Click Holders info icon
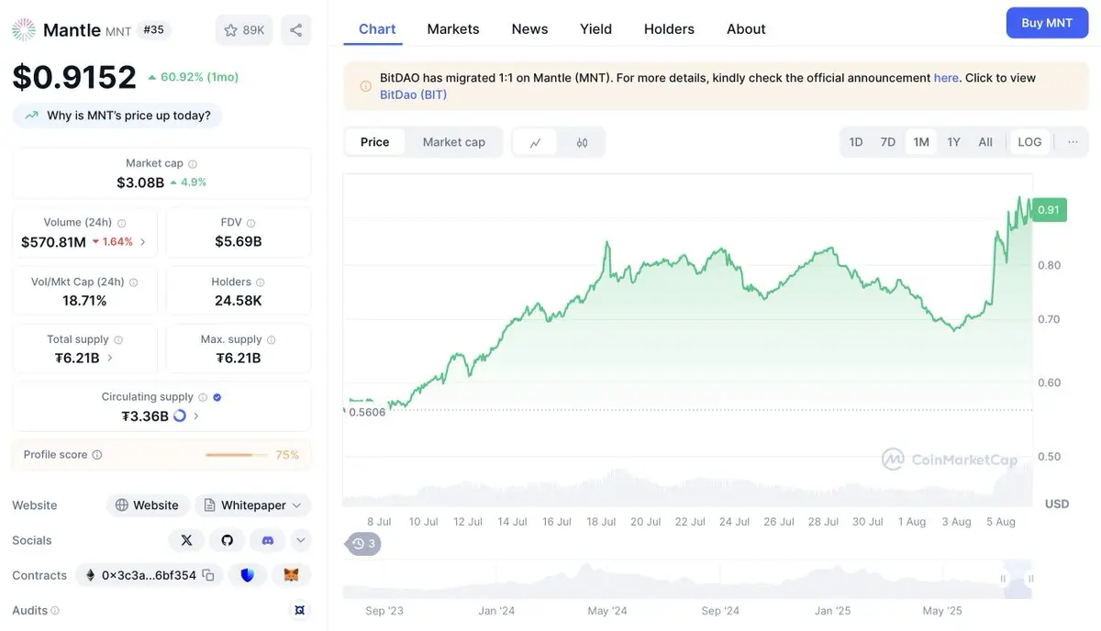 (x=260, y=282)
